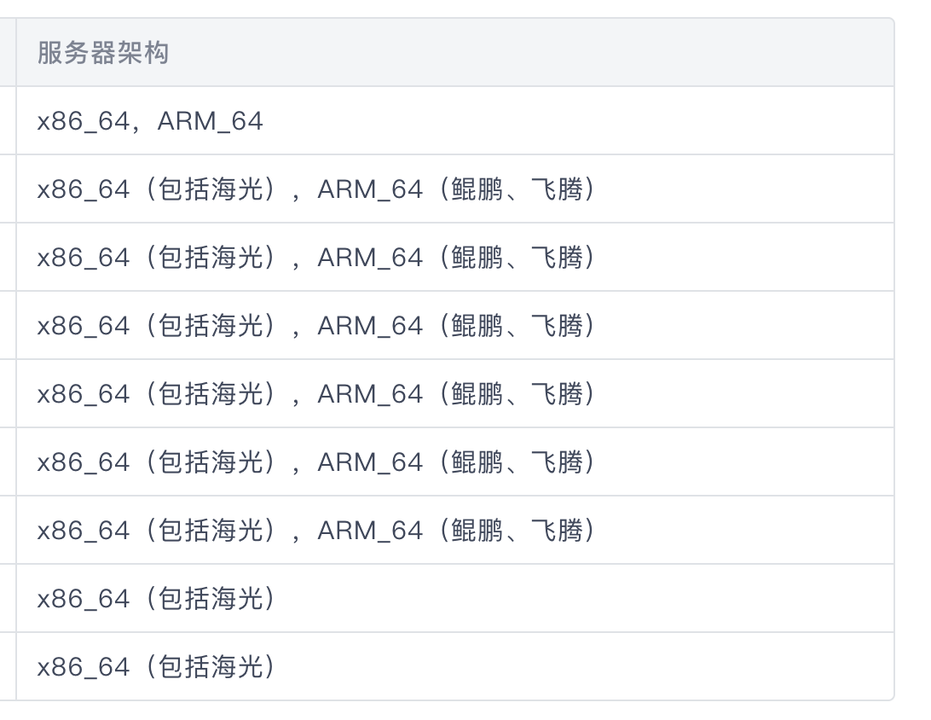
Task: Select fourth data row architecture cell
Action: tap(454, 326)
